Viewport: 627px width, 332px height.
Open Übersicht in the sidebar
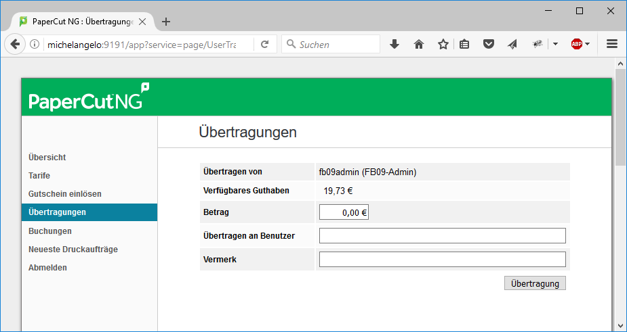(47, 158)
